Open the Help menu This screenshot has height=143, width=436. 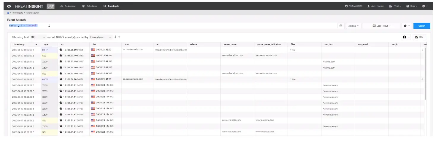click(x=412, y=6)
